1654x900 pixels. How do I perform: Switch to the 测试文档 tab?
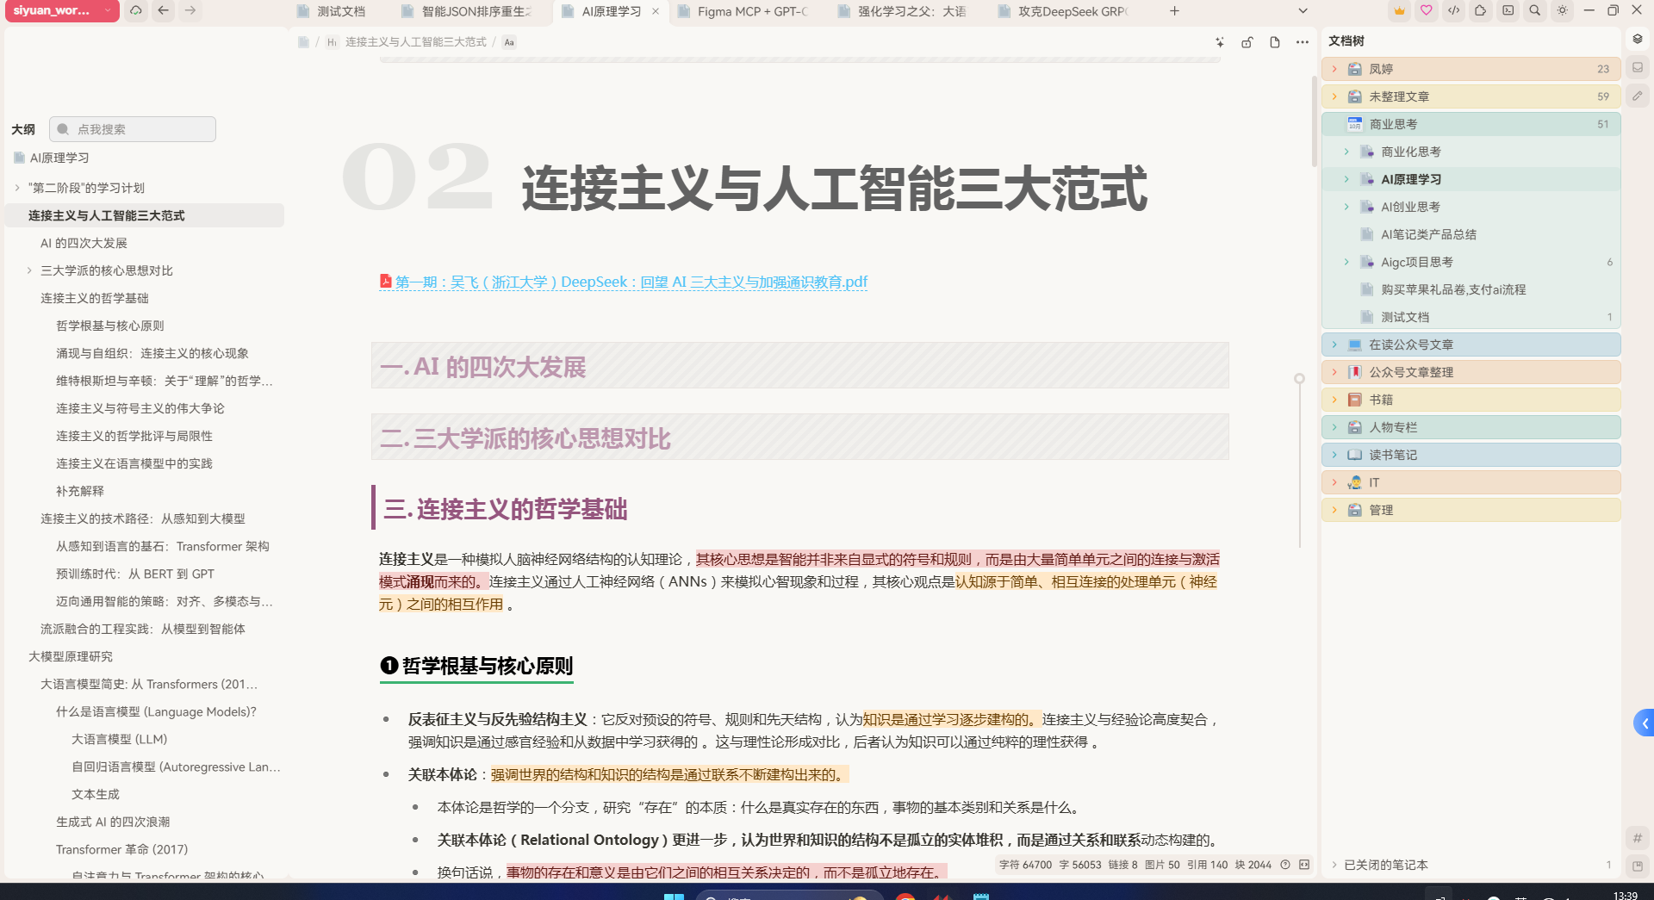tap(340, 11)
